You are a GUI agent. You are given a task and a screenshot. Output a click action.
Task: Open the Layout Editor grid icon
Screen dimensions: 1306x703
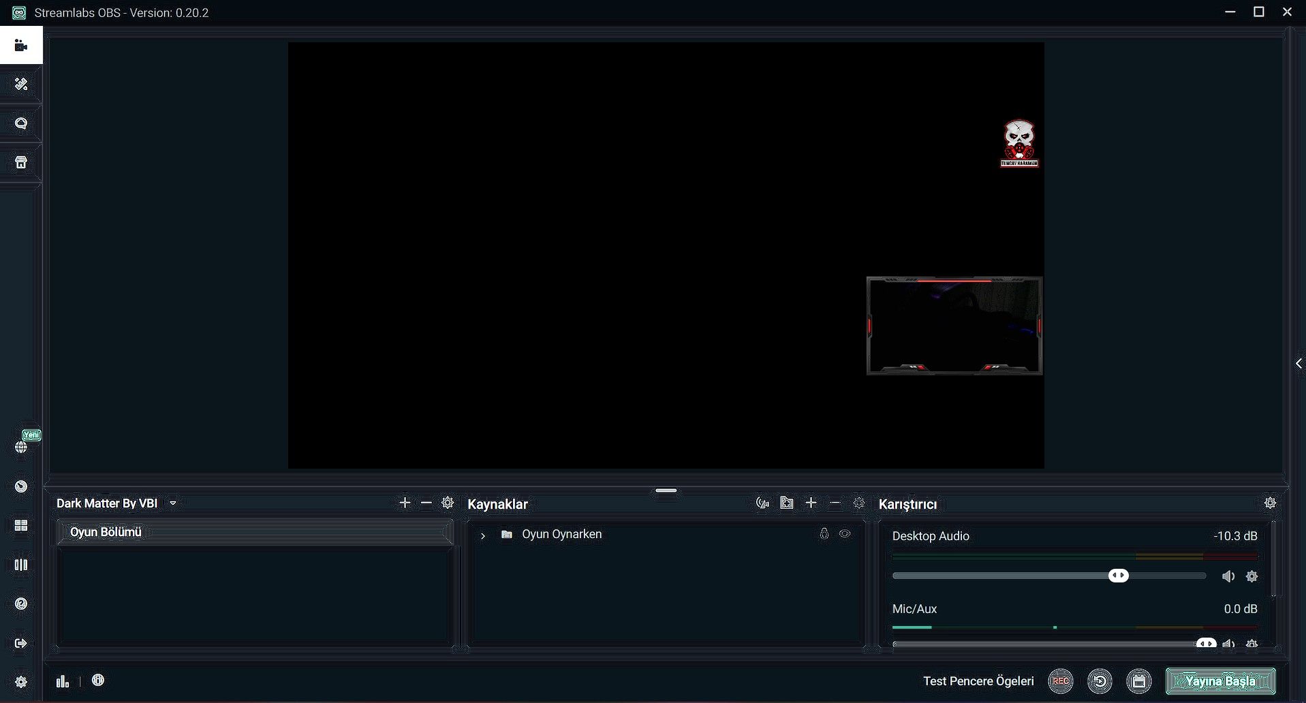(21, 526)
